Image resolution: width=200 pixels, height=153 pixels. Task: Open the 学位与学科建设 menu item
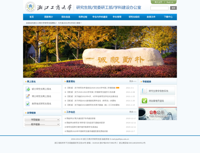[100, 17]
